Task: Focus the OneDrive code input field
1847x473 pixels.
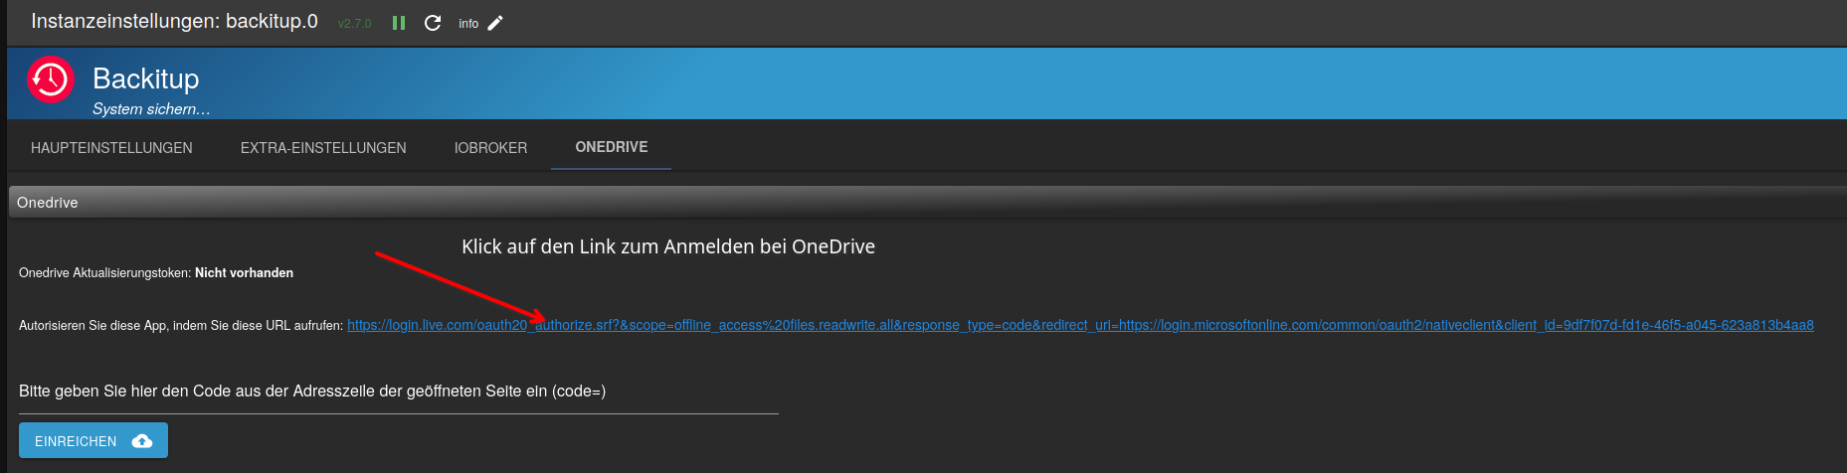Action: 398,402
